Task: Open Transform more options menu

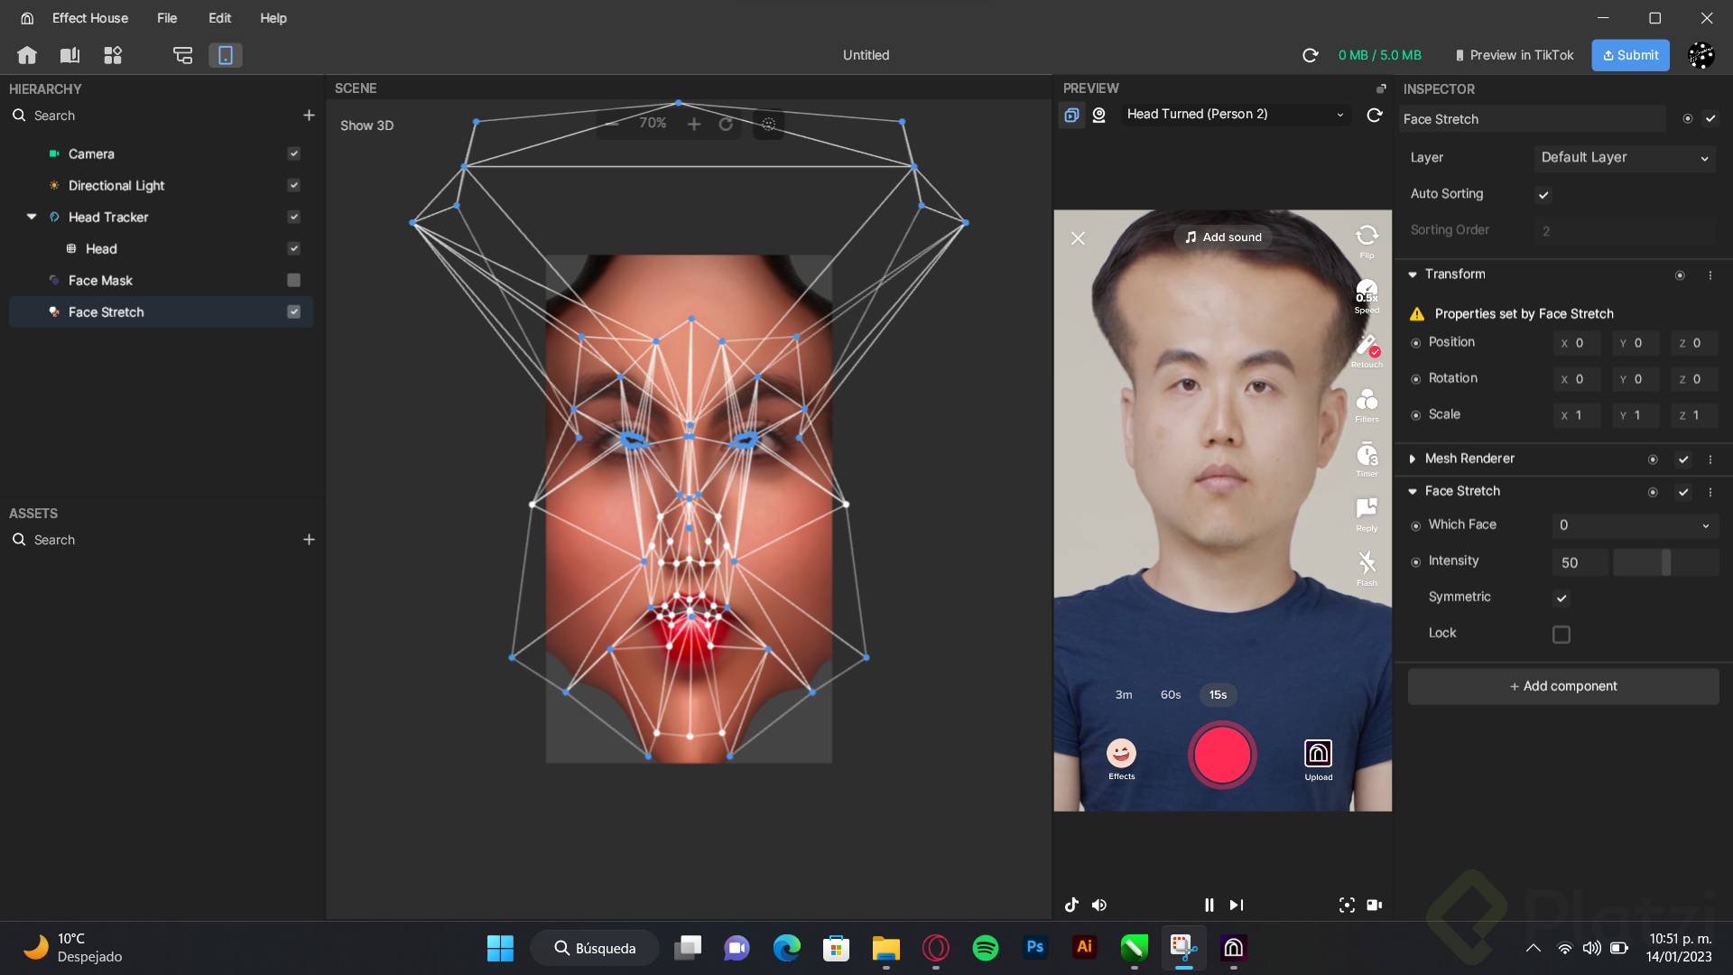Action: pyautogui.click(x=1710, y=275)
